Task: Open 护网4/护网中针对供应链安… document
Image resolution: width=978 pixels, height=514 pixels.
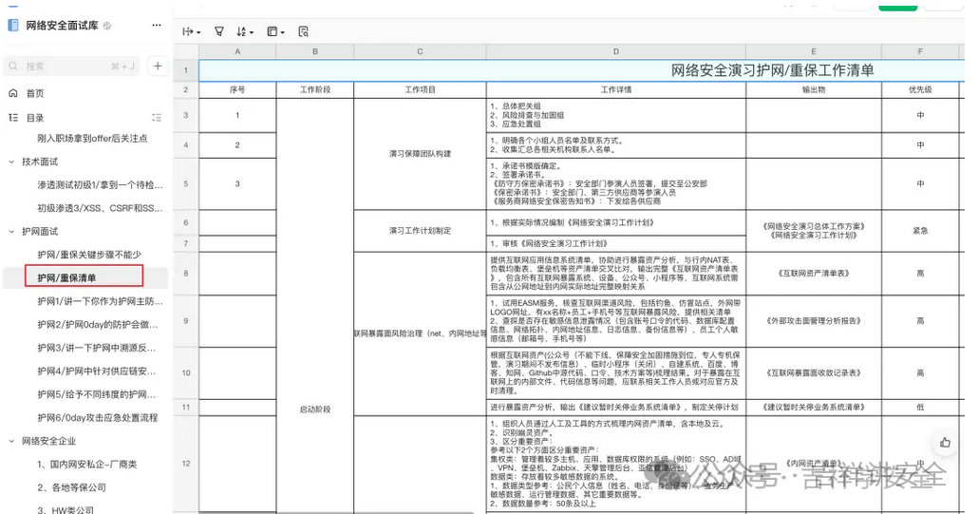Action: 97,371
